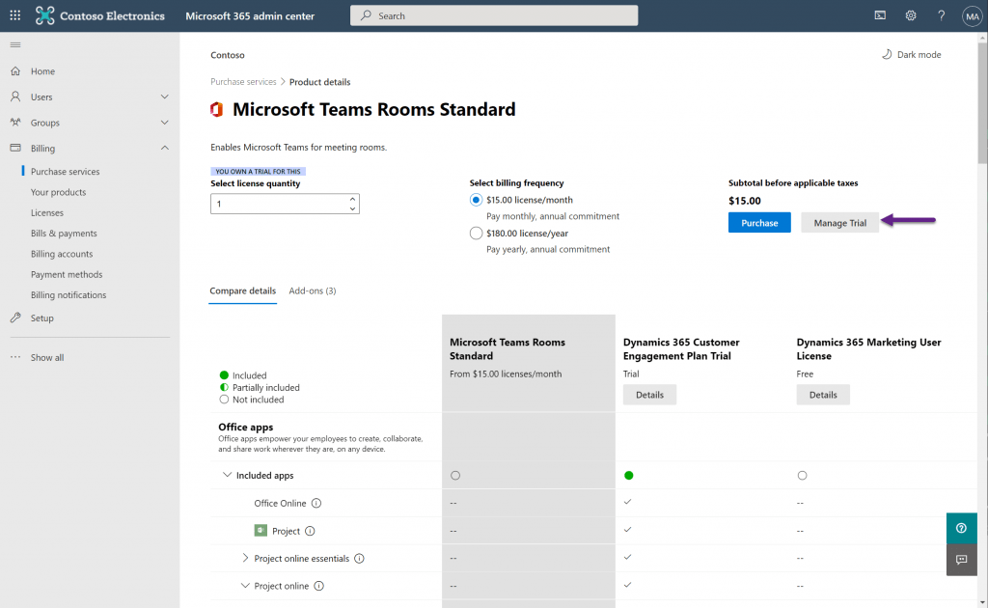Click the Show all label
Viewport: 988px width, 608px height.
pos(47,357)
